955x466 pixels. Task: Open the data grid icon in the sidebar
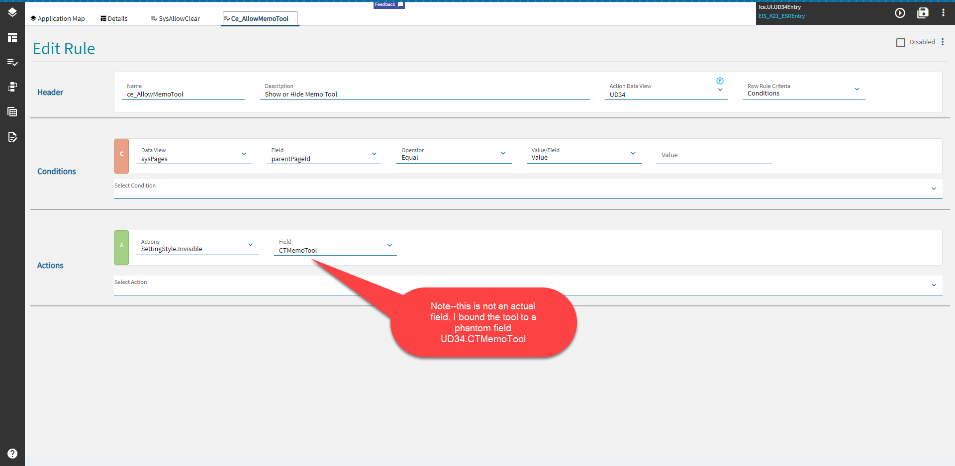point(12,111)
